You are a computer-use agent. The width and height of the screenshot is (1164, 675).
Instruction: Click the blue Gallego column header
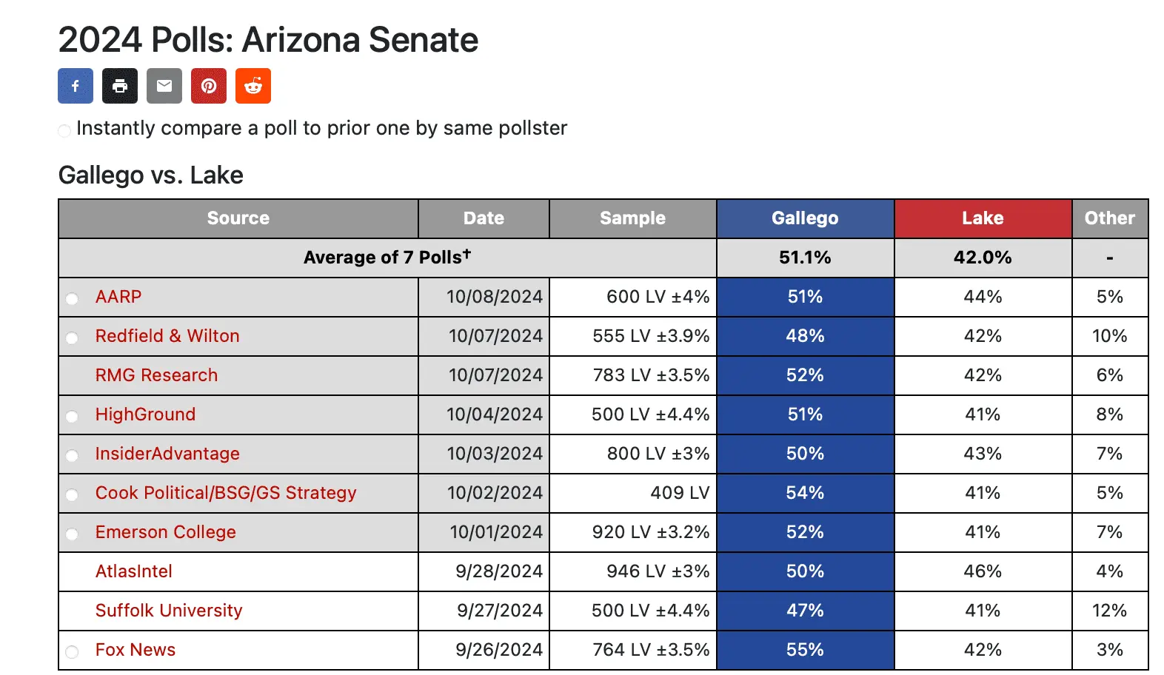tap(805, 218)
